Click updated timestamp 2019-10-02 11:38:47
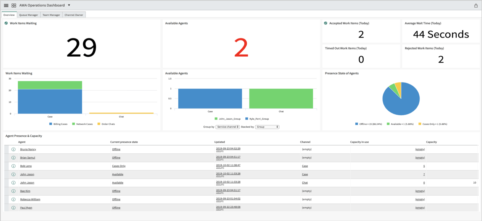The height and width of the screenshot is (221, 482). (x=228, y=165)
